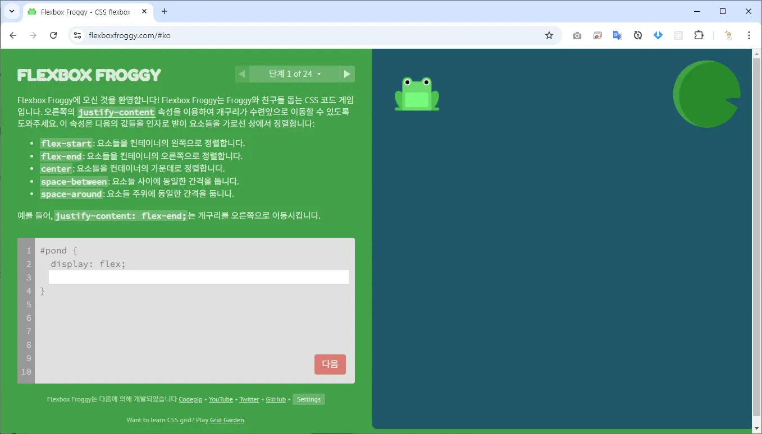The width and height of the screenshot is (762, 434).
Task: Click the space-around code label
Action: 71,194
